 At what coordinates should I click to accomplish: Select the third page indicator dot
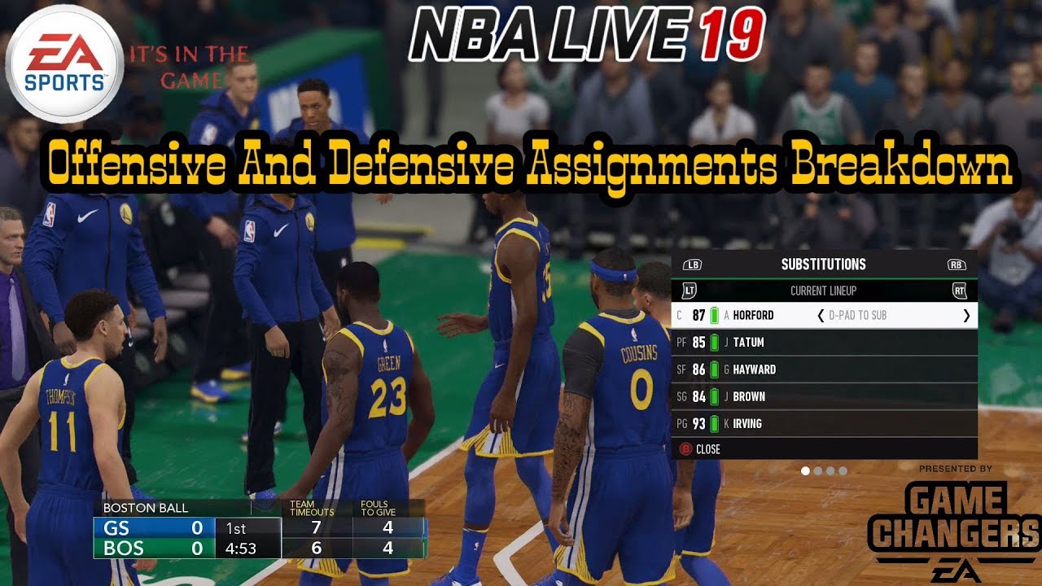830,470
